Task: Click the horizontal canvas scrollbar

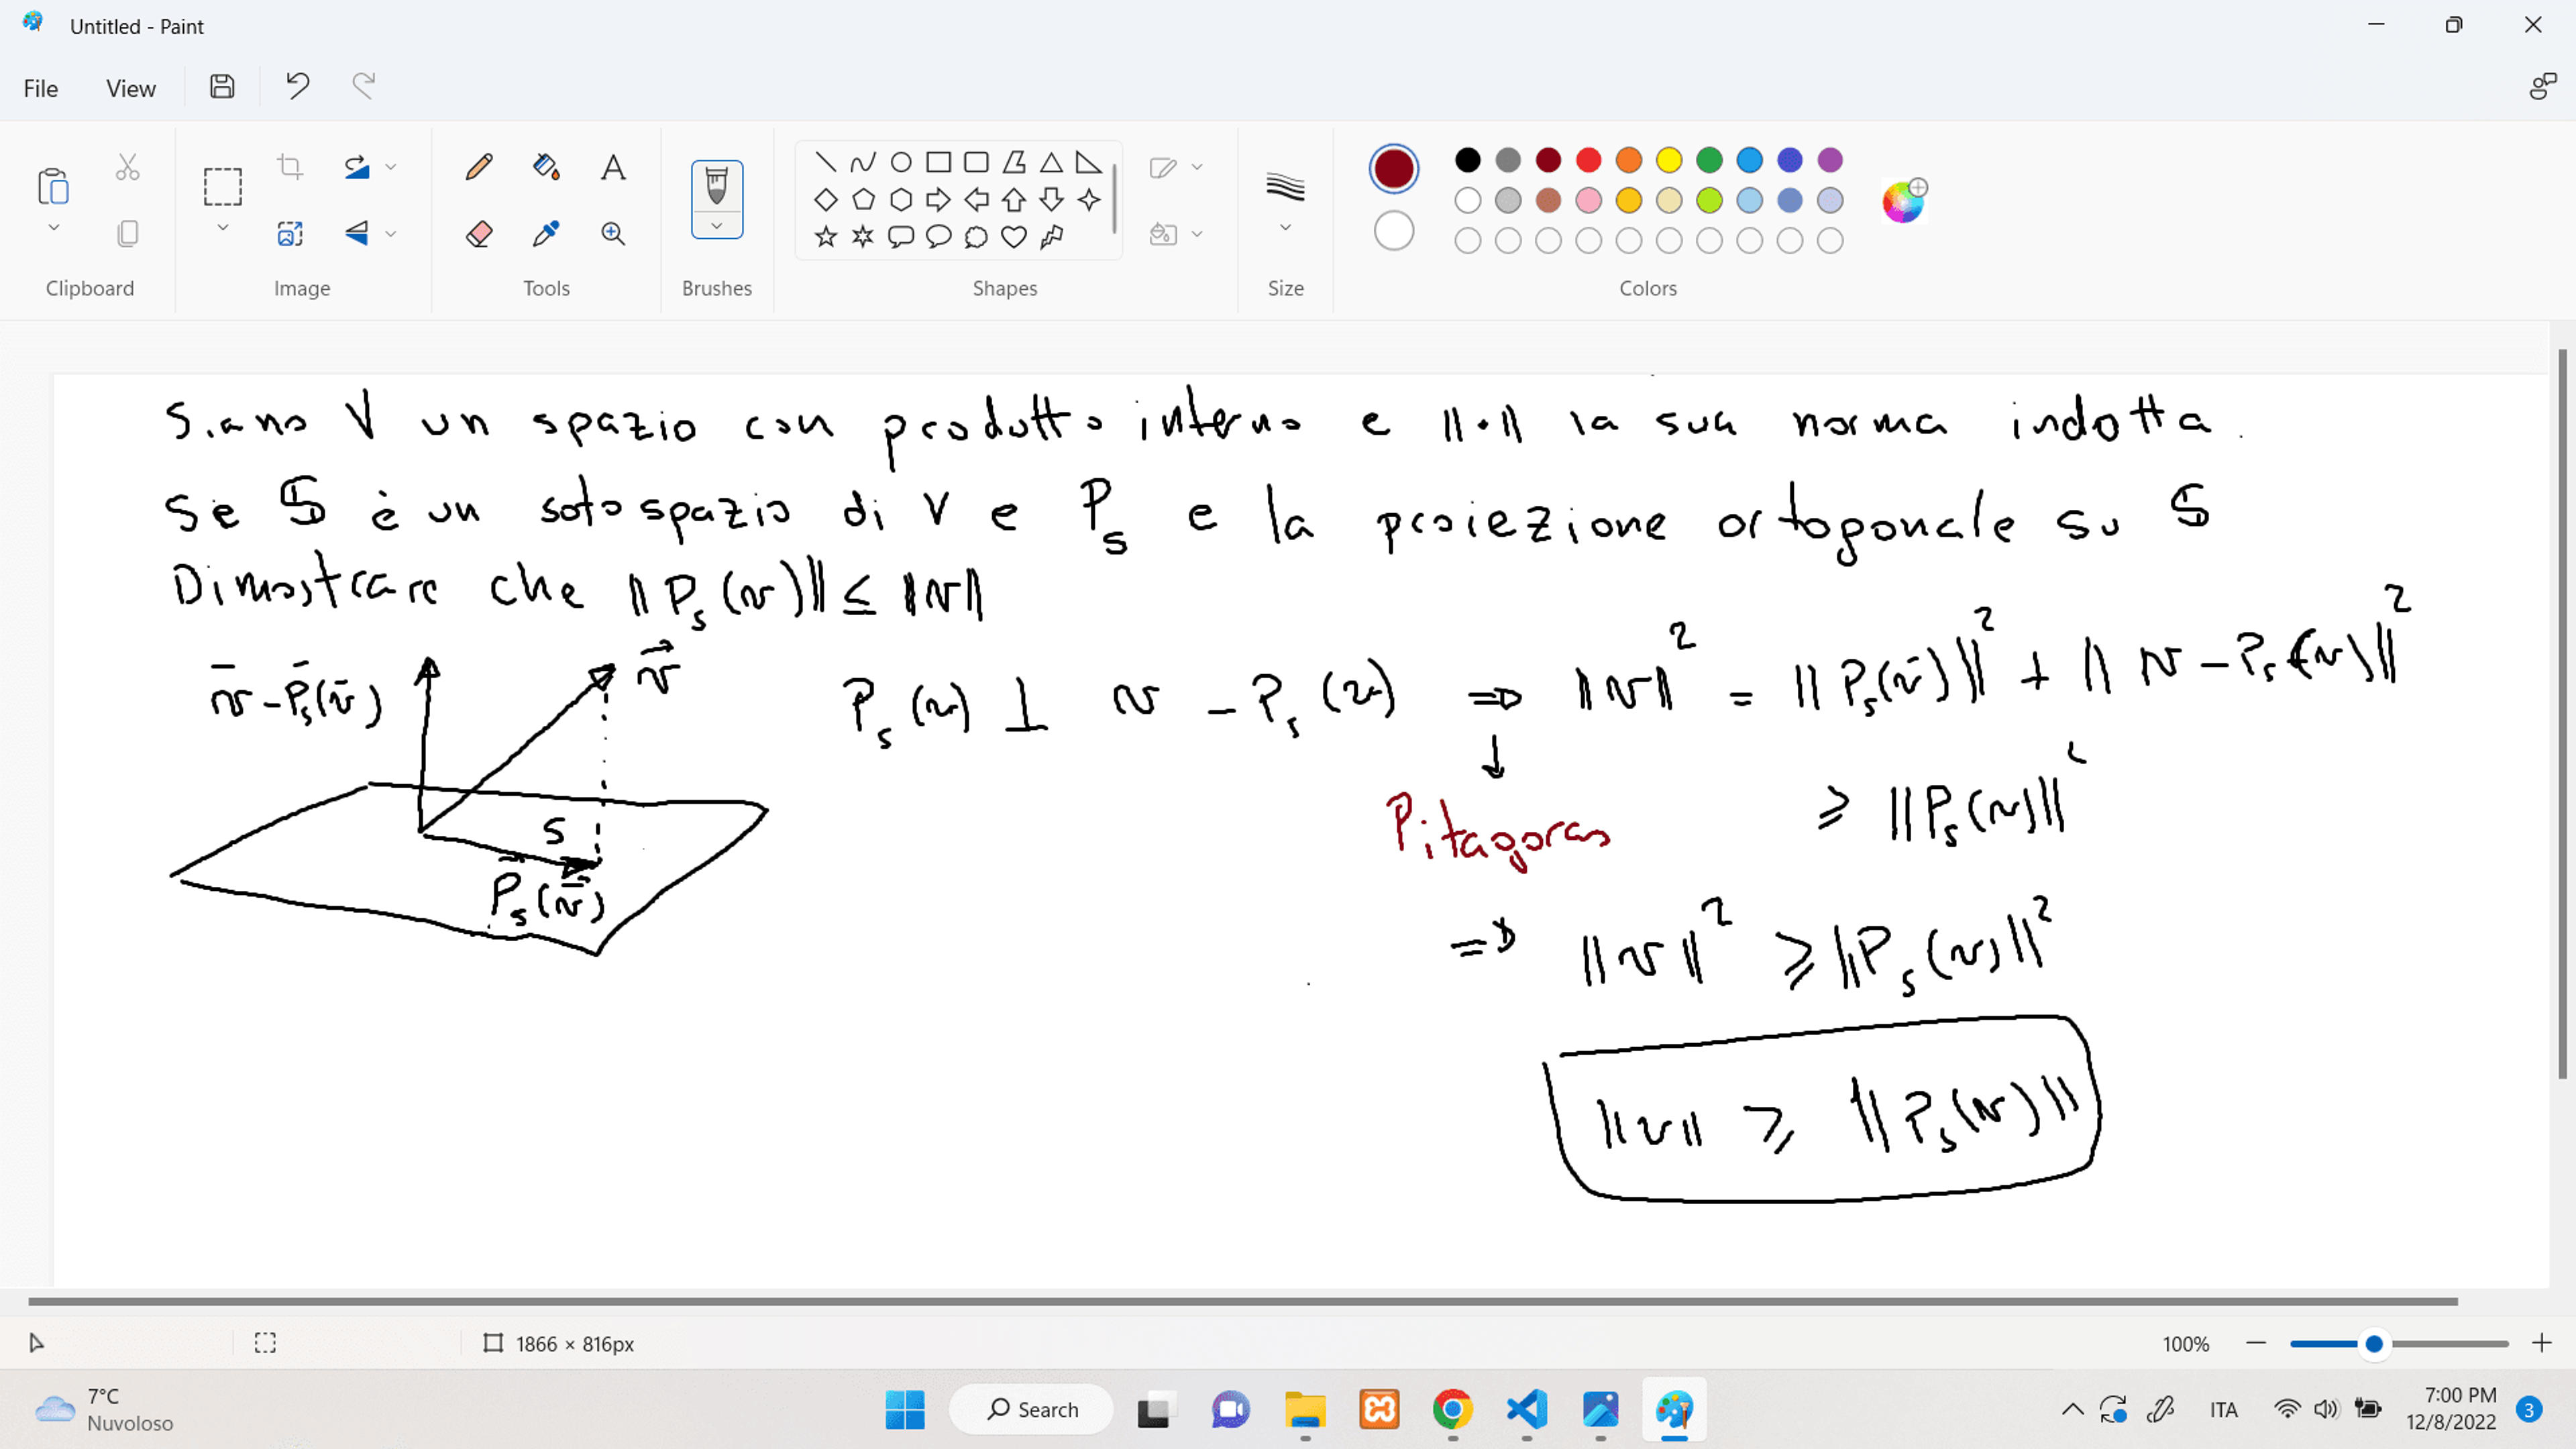Action: (1242, 1301)
